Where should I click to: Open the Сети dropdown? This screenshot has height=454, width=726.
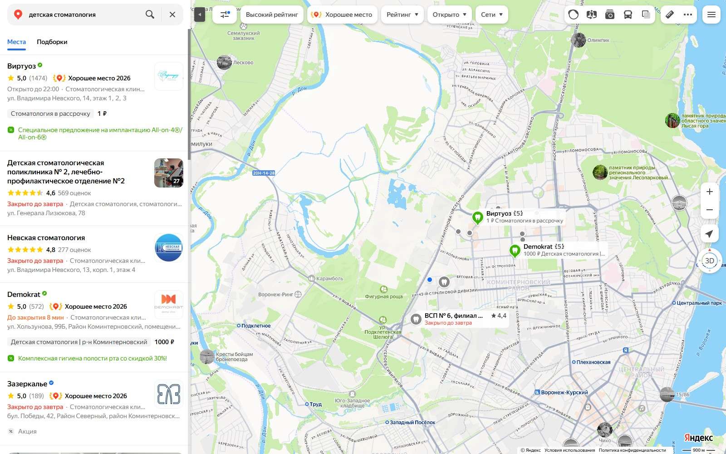[492, 15]
